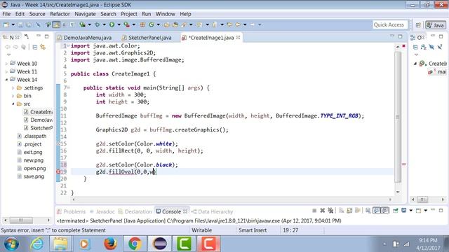The width and height of the screenshot is (449, 252).
Task: Toggle Show Console on standard output change
Action: [377, 211]
